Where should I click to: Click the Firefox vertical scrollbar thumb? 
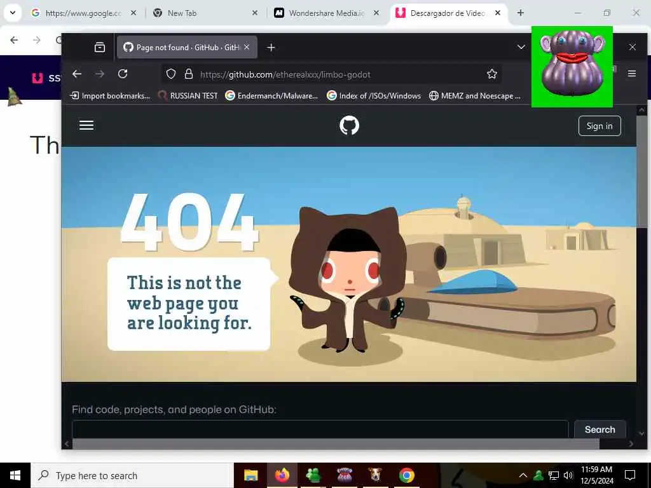(x=641, y=170)
